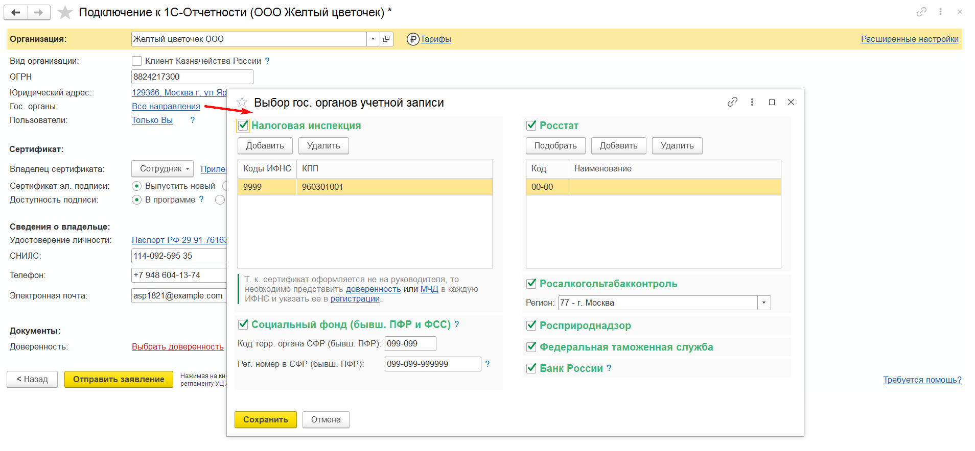The image size is (975, 451).
Task: Open the dialog's three-dot more menu
Action: coord(752,102)
